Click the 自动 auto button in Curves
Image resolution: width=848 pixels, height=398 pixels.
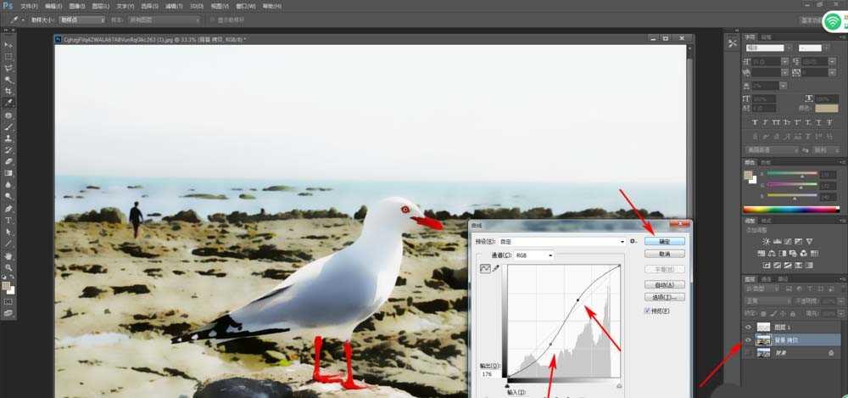665,285
